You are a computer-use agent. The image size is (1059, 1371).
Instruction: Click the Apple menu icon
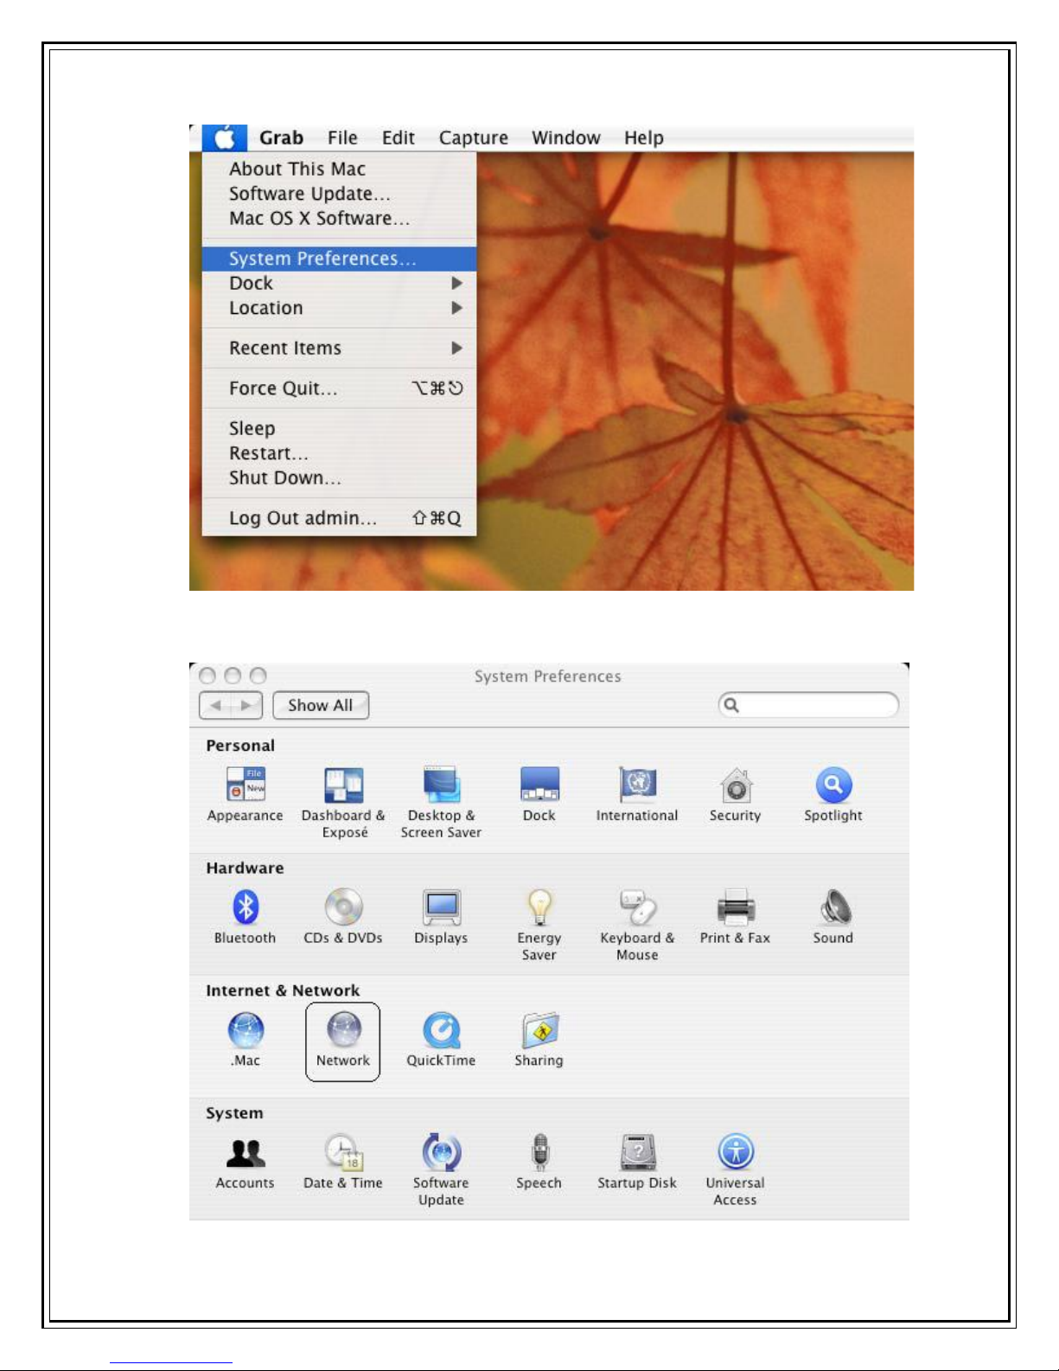[225, 138]
